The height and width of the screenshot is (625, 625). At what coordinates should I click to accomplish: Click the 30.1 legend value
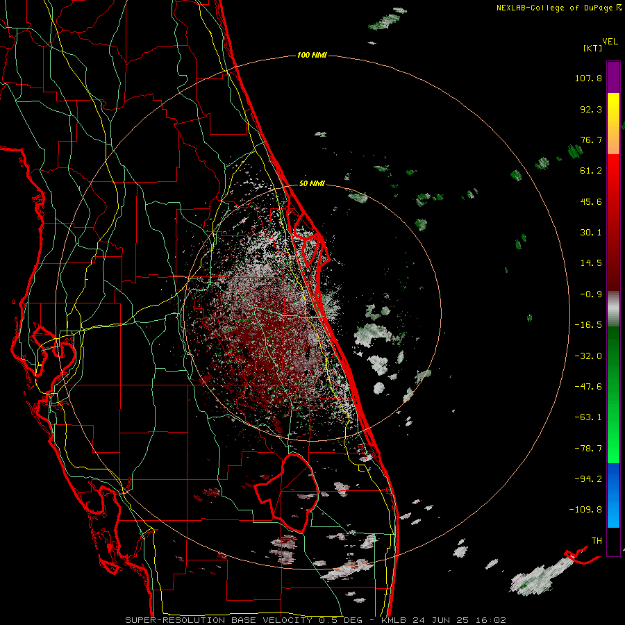pos(591,233)
